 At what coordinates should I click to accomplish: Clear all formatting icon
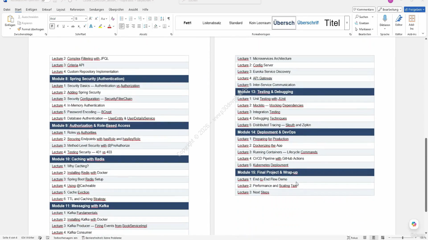click(x=113, y=19)
